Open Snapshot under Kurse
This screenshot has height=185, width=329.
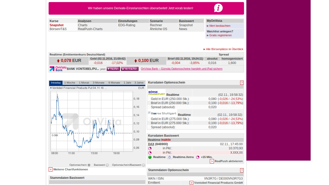[57, 25]
